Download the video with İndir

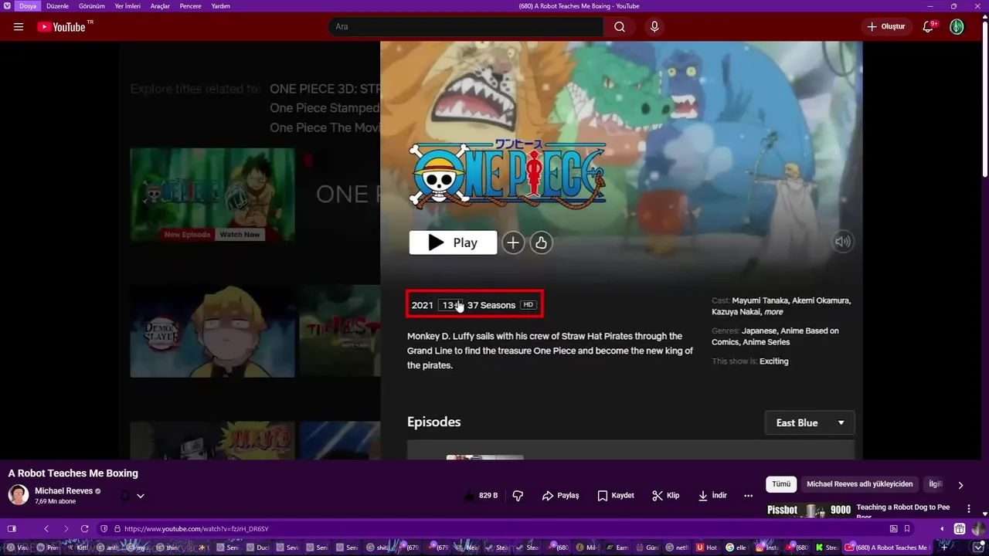[712, 496]
